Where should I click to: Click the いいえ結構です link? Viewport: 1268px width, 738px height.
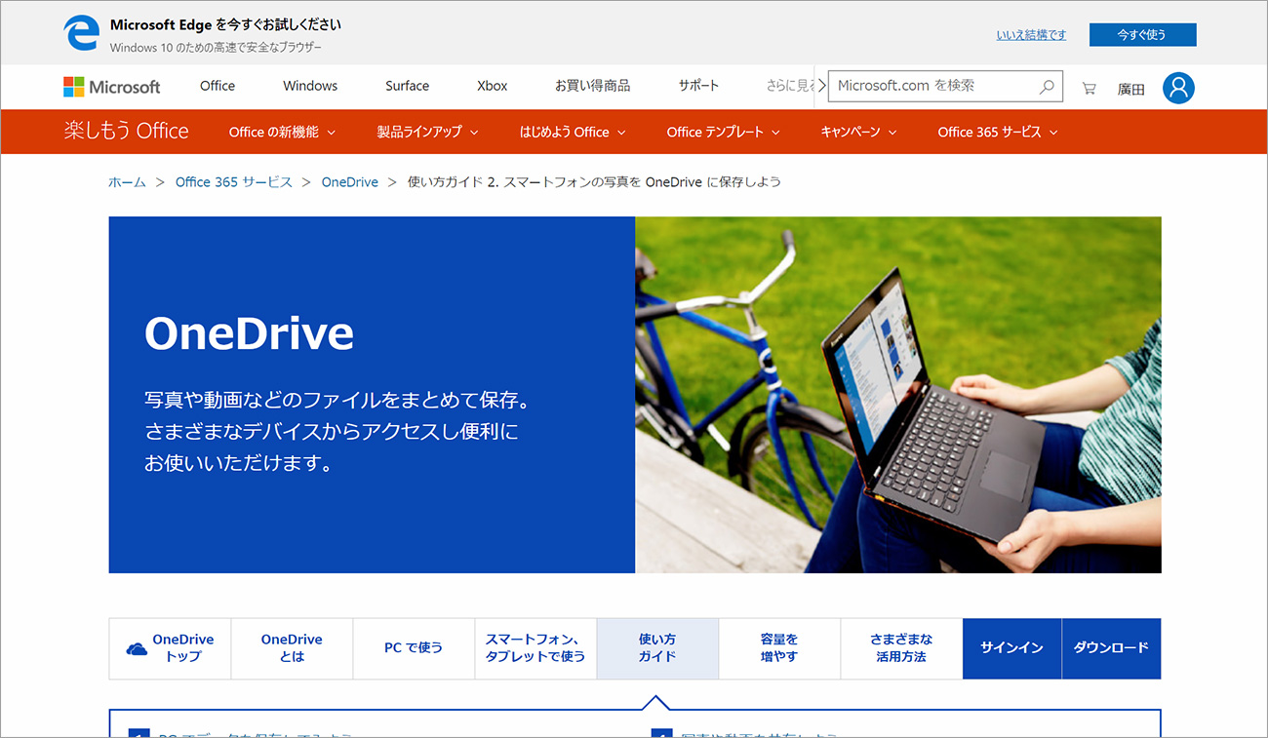pyautogui.click(x=1031, y=35)
